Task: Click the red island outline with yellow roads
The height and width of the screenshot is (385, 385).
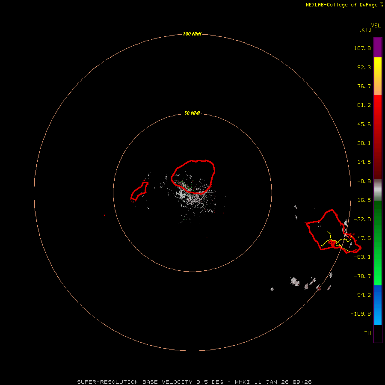Action: click(x=333, y=231)
